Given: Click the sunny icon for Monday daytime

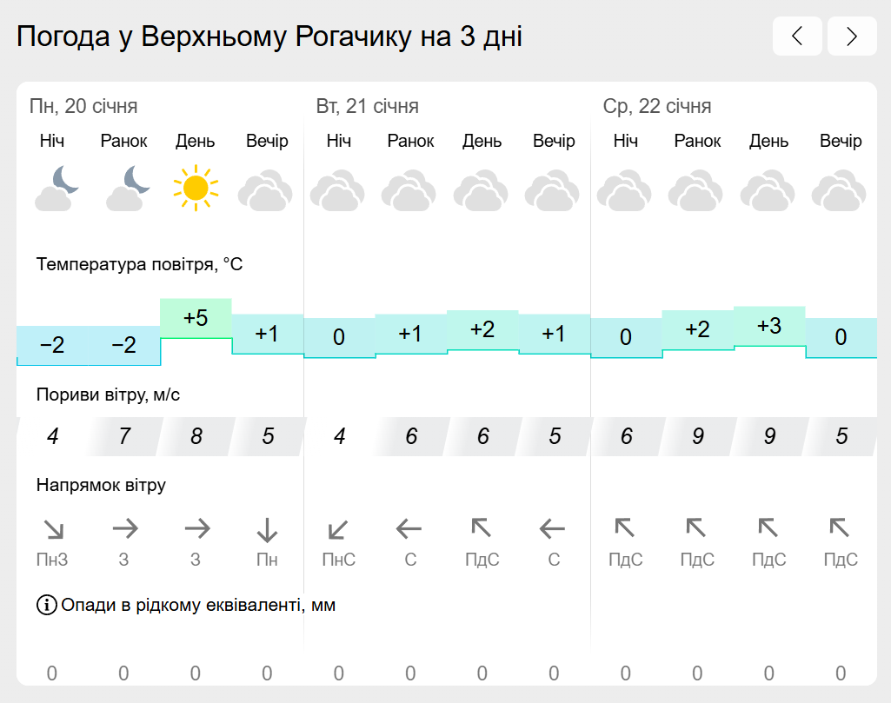Looking at the screenshot, I should 196,188.
